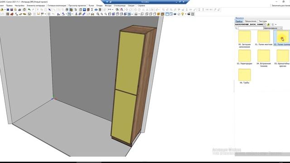This screenshot has width=290, height=163.
Task: Open the 00. Заглушка наполнения folder
Action: point(245,39)
